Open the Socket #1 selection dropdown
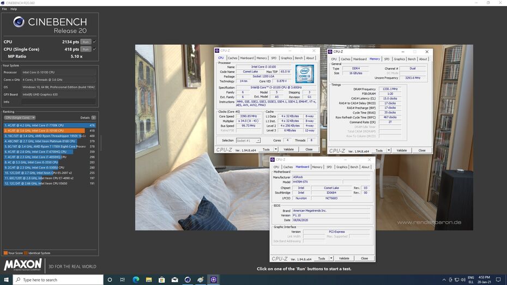This screenshot has width=507, height=285. [248, 141]
